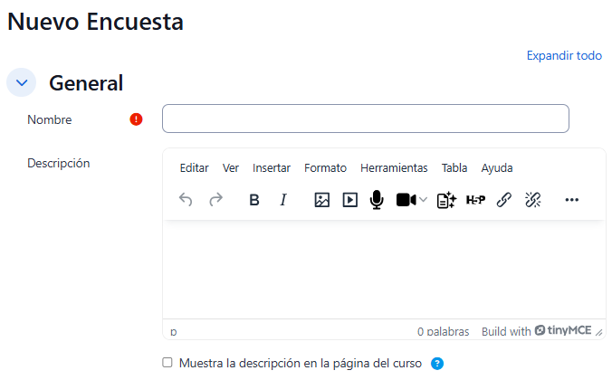Click the multimedia play-button icon

(350, 200)
